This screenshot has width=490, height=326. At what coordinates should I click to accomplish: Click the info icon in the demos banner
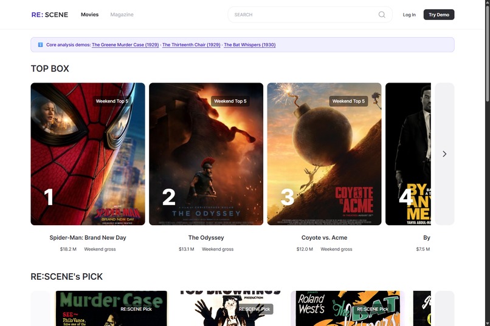tap(40, 44)
